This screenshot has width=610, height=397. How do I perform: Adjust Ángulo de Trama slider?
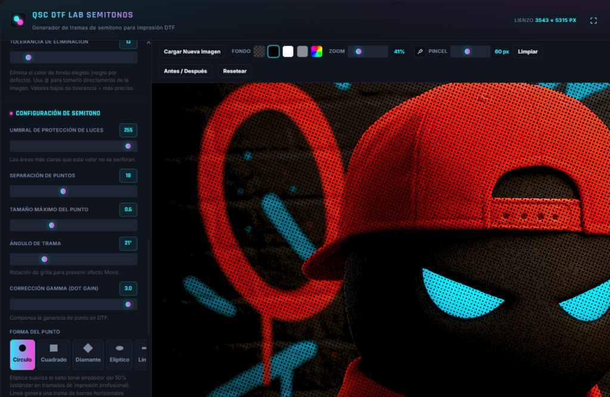pos(73,259)
